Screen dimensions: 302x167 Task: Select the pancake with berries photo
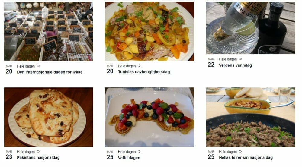149,117
